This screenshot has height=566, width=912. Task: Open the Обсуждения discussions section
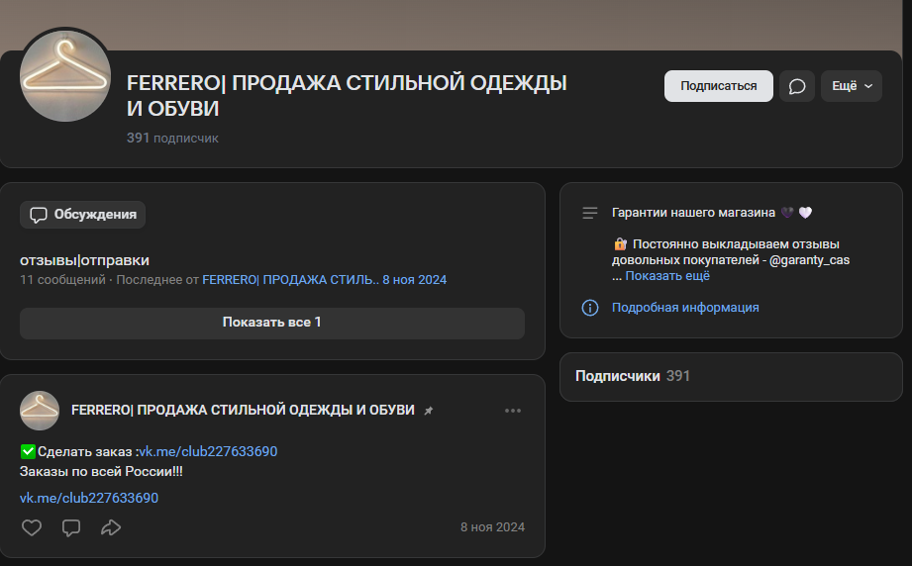(83, 215)
